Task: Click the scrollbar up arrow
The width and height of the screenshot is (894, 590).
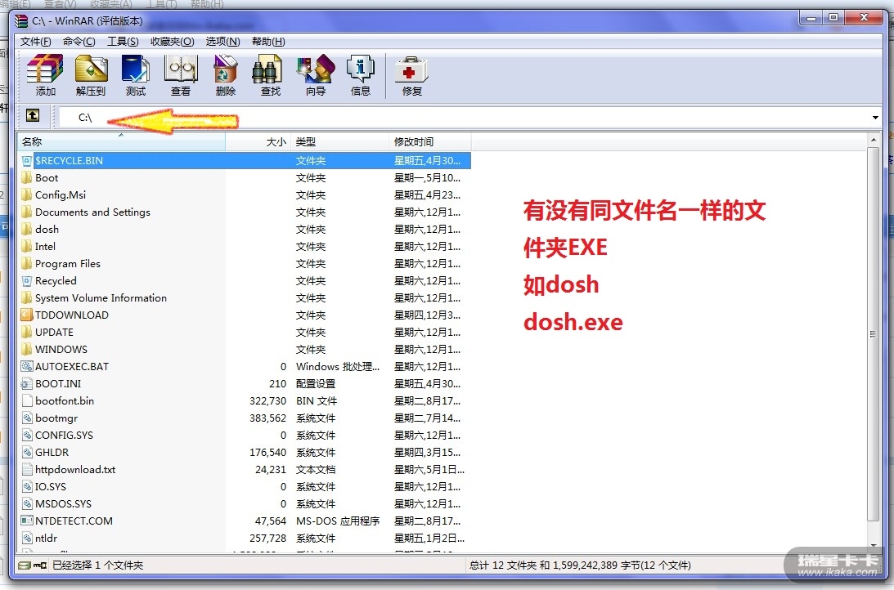Action: (873, 140)
